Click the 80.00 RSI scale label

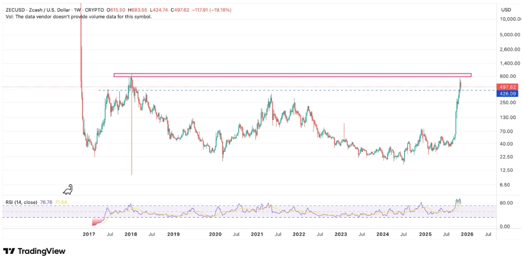506,203
